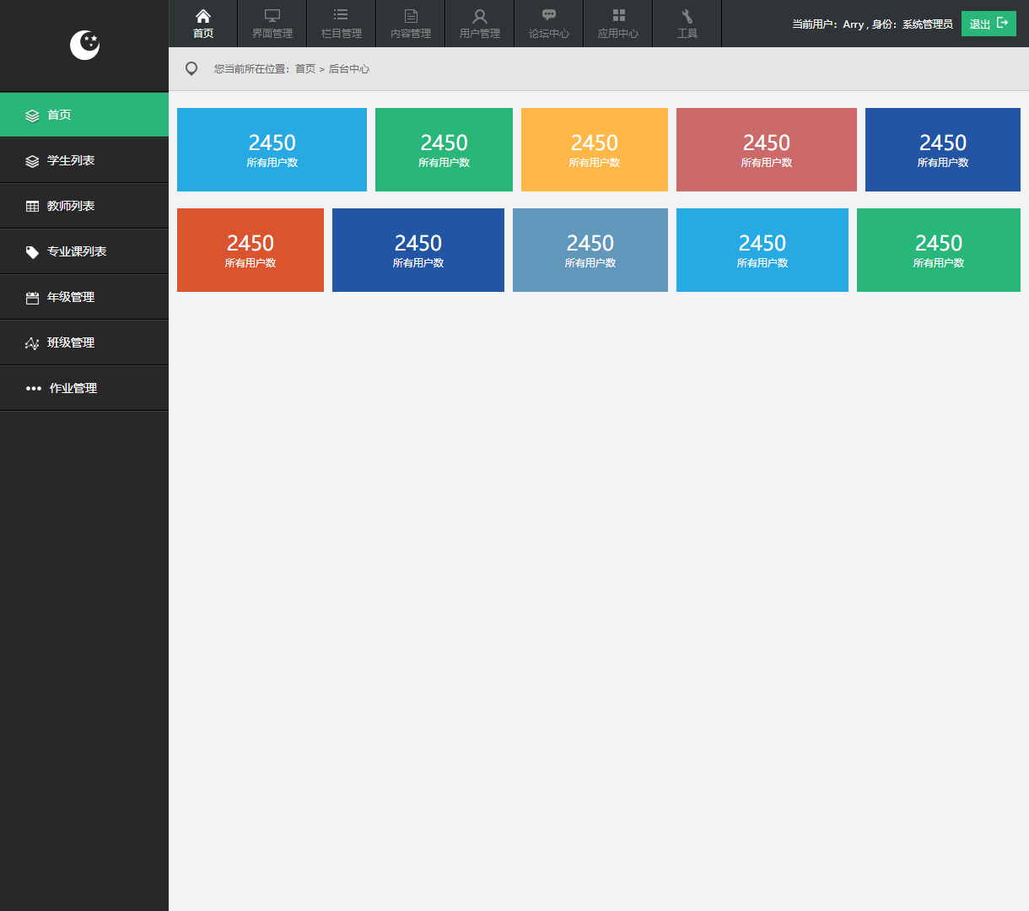The width and height of the screenshot is (1029, 911).
Task: Open 教师列表 in the sidebar
Action: pyautogui.click(x=71, y=206)
